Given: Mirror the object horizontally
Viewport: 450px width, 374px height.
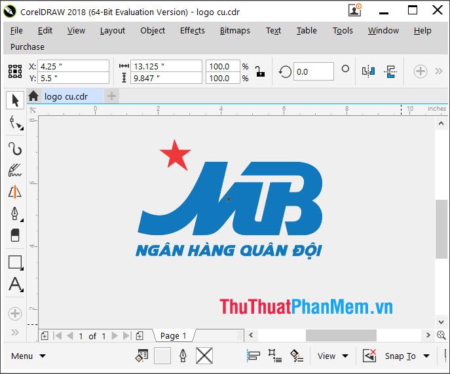Looking at the screenshot, I should pyautogui.click(x=368, y=71).
